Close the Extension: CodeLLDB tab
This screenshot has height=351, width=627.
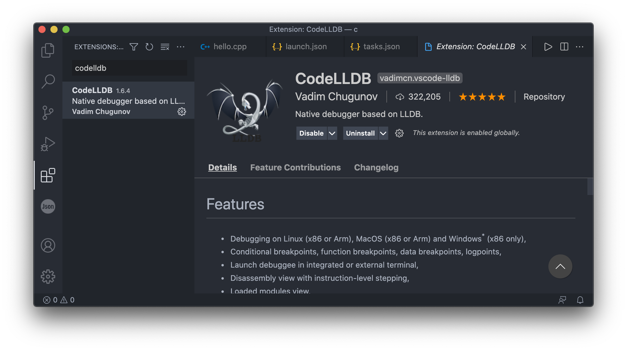[x=523, y=47]
